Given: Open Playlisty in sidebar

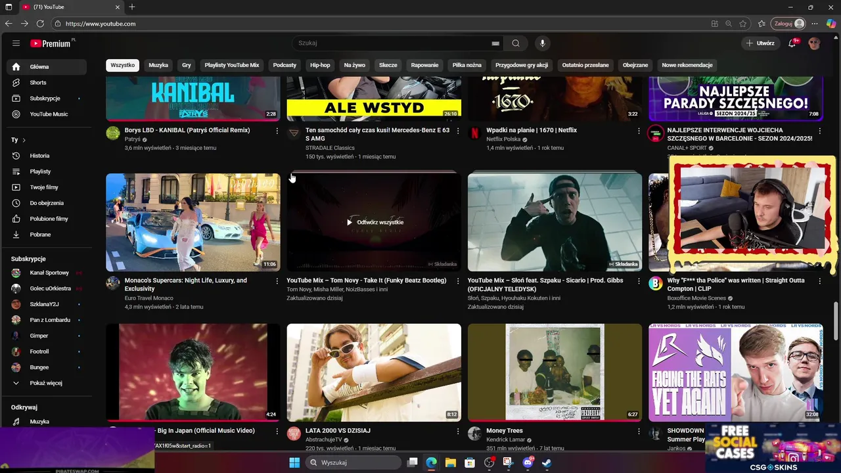Looking at the screenshot, I should coord(47,171).
